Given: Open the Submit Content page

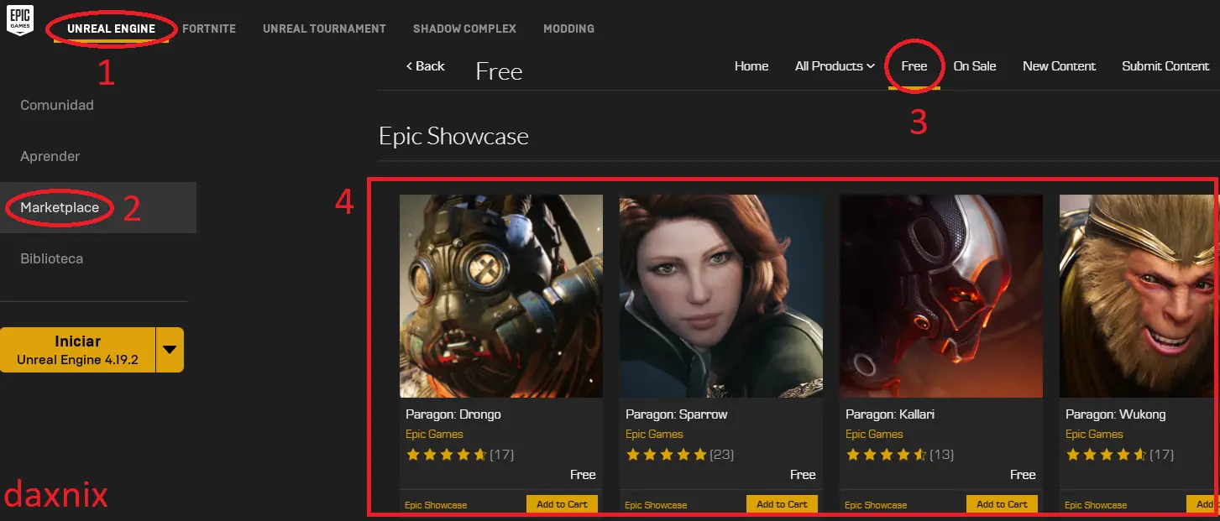Looking at the screenshot, I should 1165,66.
